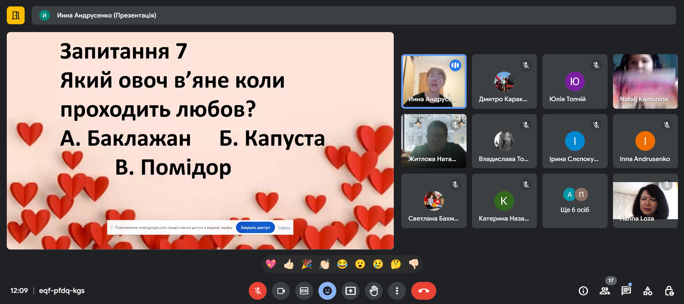The image size is (684, 304).
Task: Close the emoji reactions bar
Action: [327, 291]
